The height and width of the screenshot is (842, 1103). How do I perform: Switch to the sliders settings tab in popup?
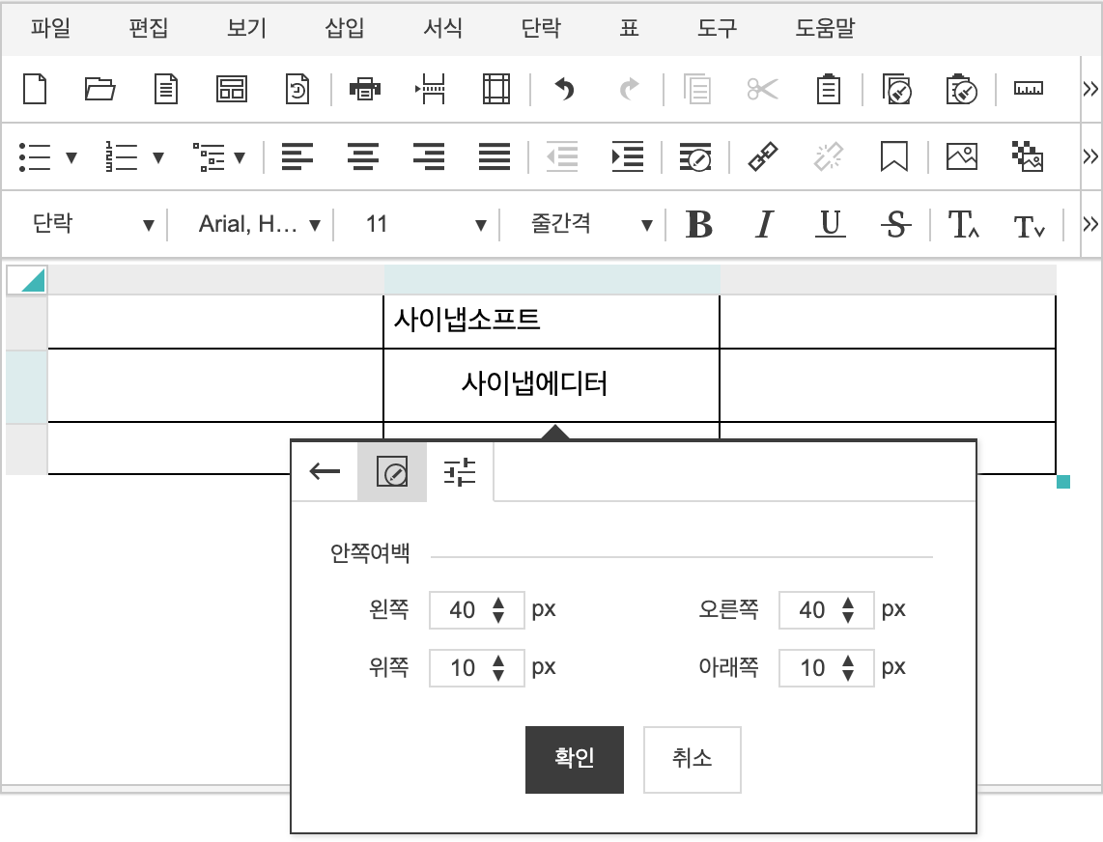460,472
